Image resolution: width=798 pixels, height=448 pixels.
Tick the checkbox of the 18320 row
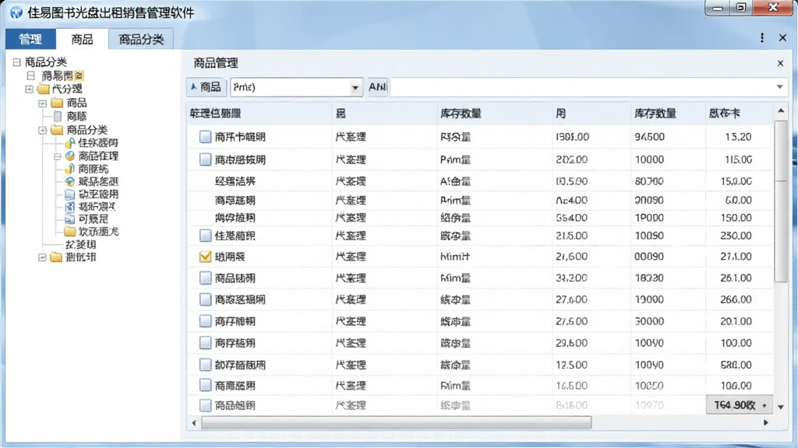(205, 278)
